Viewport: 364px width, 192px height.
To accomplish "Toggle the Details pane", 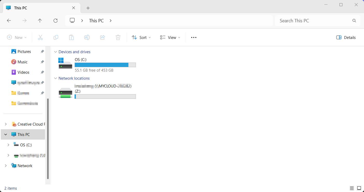I will click(346, 37).
